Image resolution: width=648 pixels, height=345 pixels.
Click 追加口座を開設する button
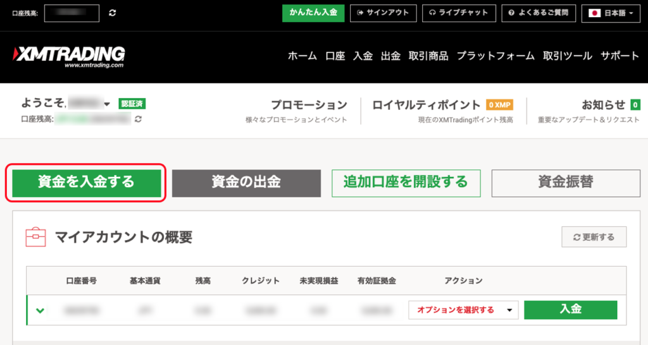point(406,183)
